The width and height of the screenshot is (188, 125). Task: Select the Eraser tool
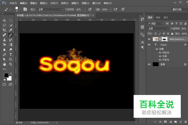4,45
